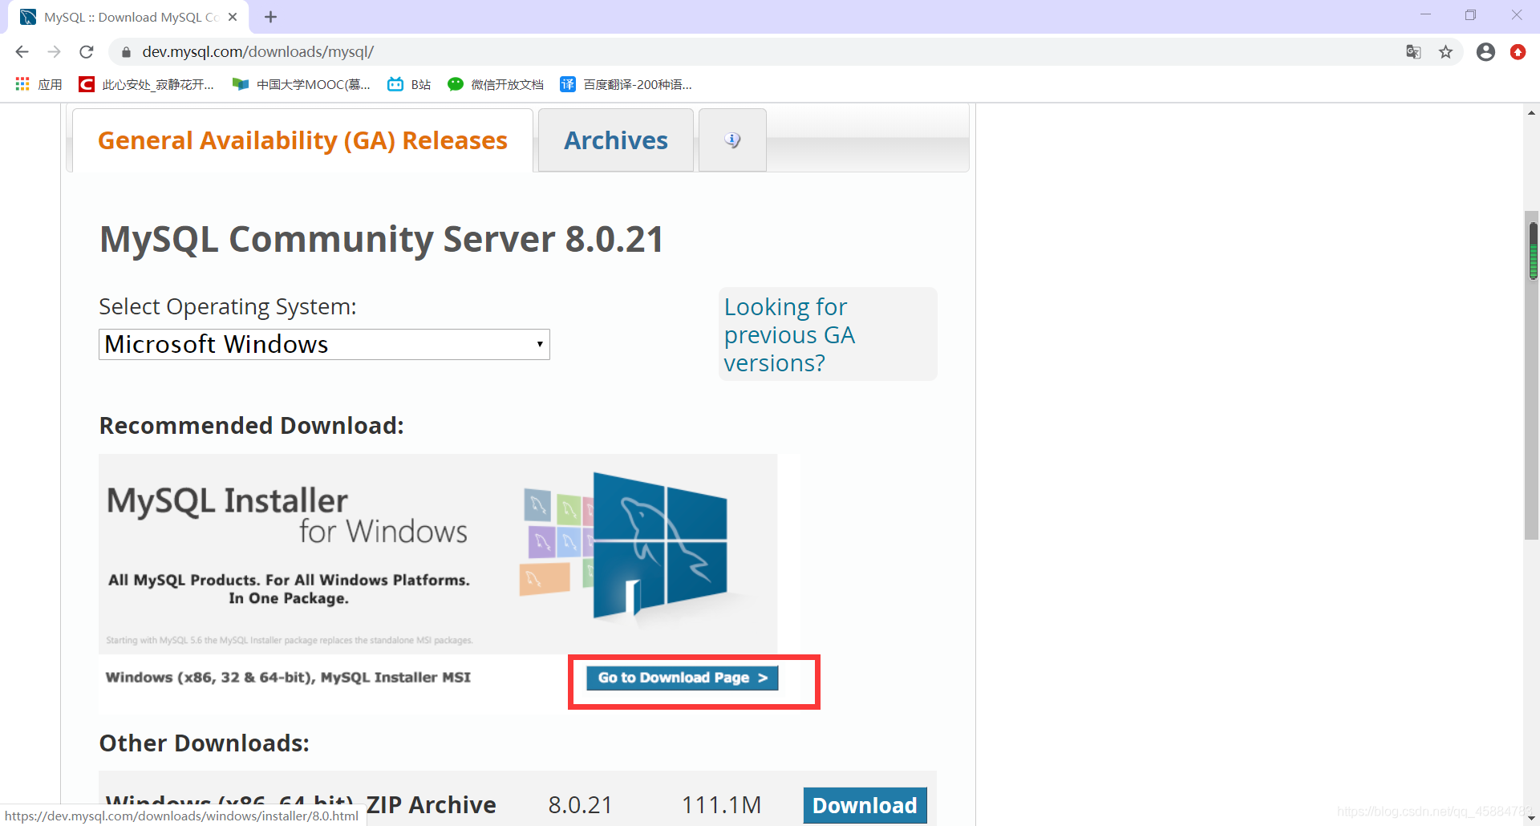Viewport: 1540px width, 826px height.
Task: Switch to the Archives tab
Action: coord(615,140)
